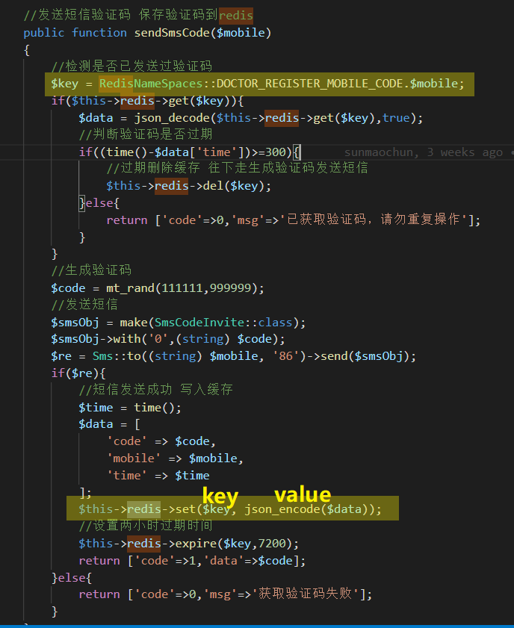Click the Sms class in Sms::to
Image resolution: width=514 pixels, height=628 pixels.
point(102,356)
